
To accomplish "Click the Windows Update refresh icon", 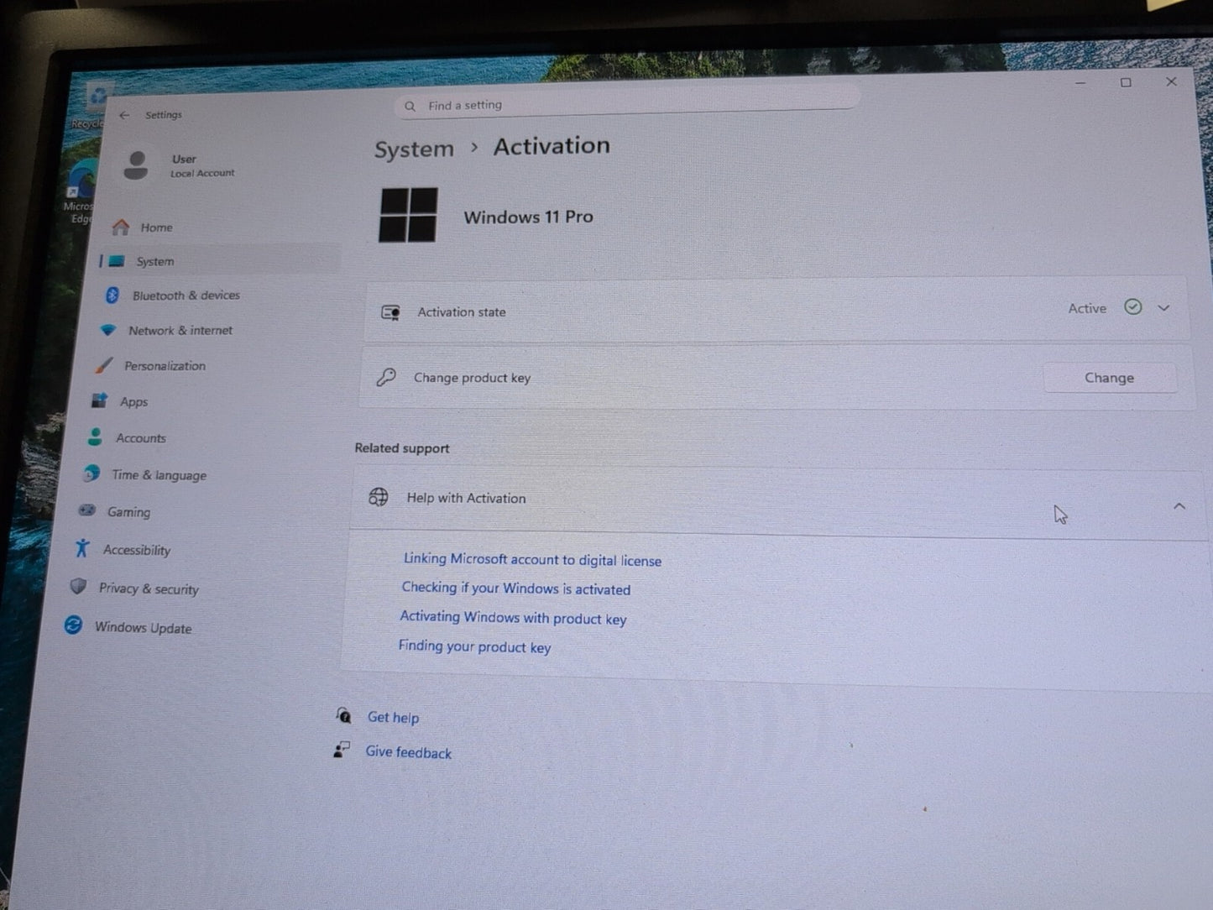I will [x=73, y=625].
